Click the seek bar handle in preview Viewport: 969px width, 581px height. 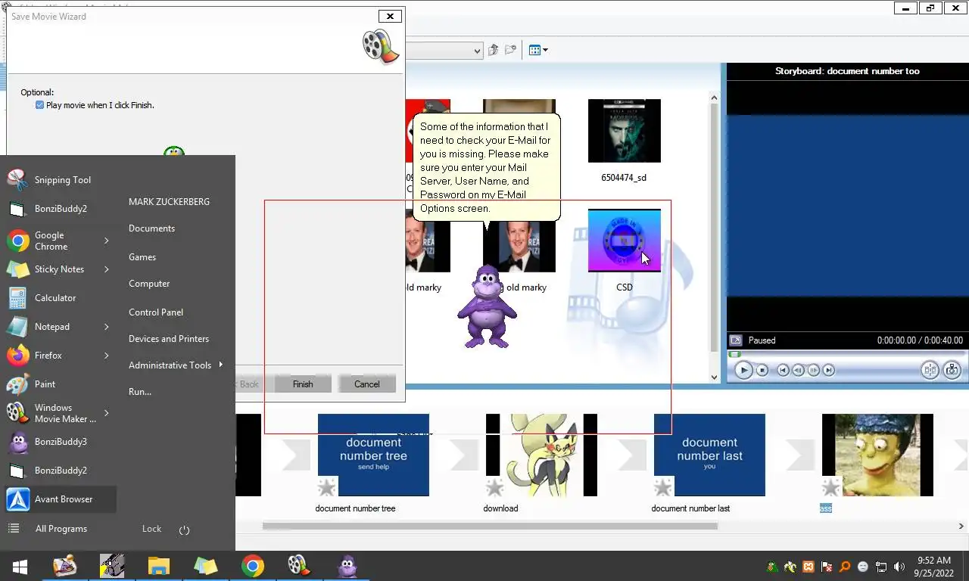[734, 353]
